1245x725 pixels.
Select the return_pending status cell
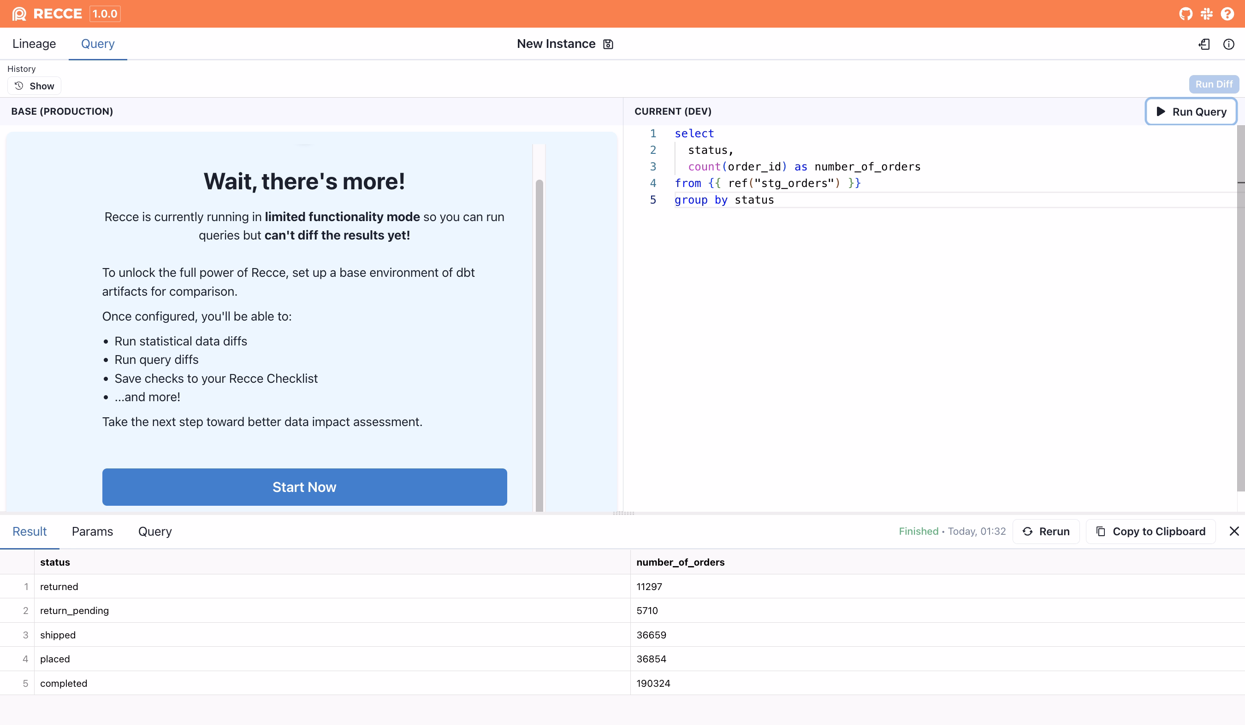coord(332,610)
